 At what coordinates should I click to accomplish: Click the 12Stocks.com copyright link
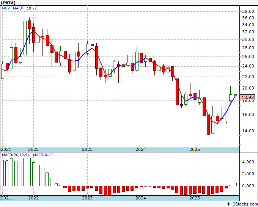[x=242, y=204]
